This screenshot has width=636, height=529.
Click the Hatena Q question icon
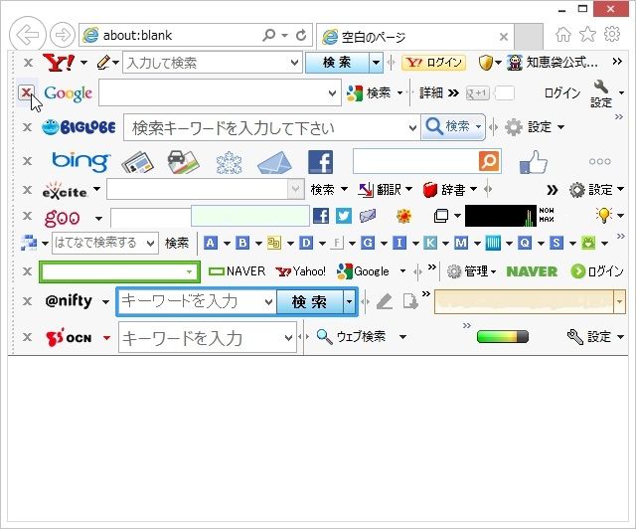tap(525, 243)
